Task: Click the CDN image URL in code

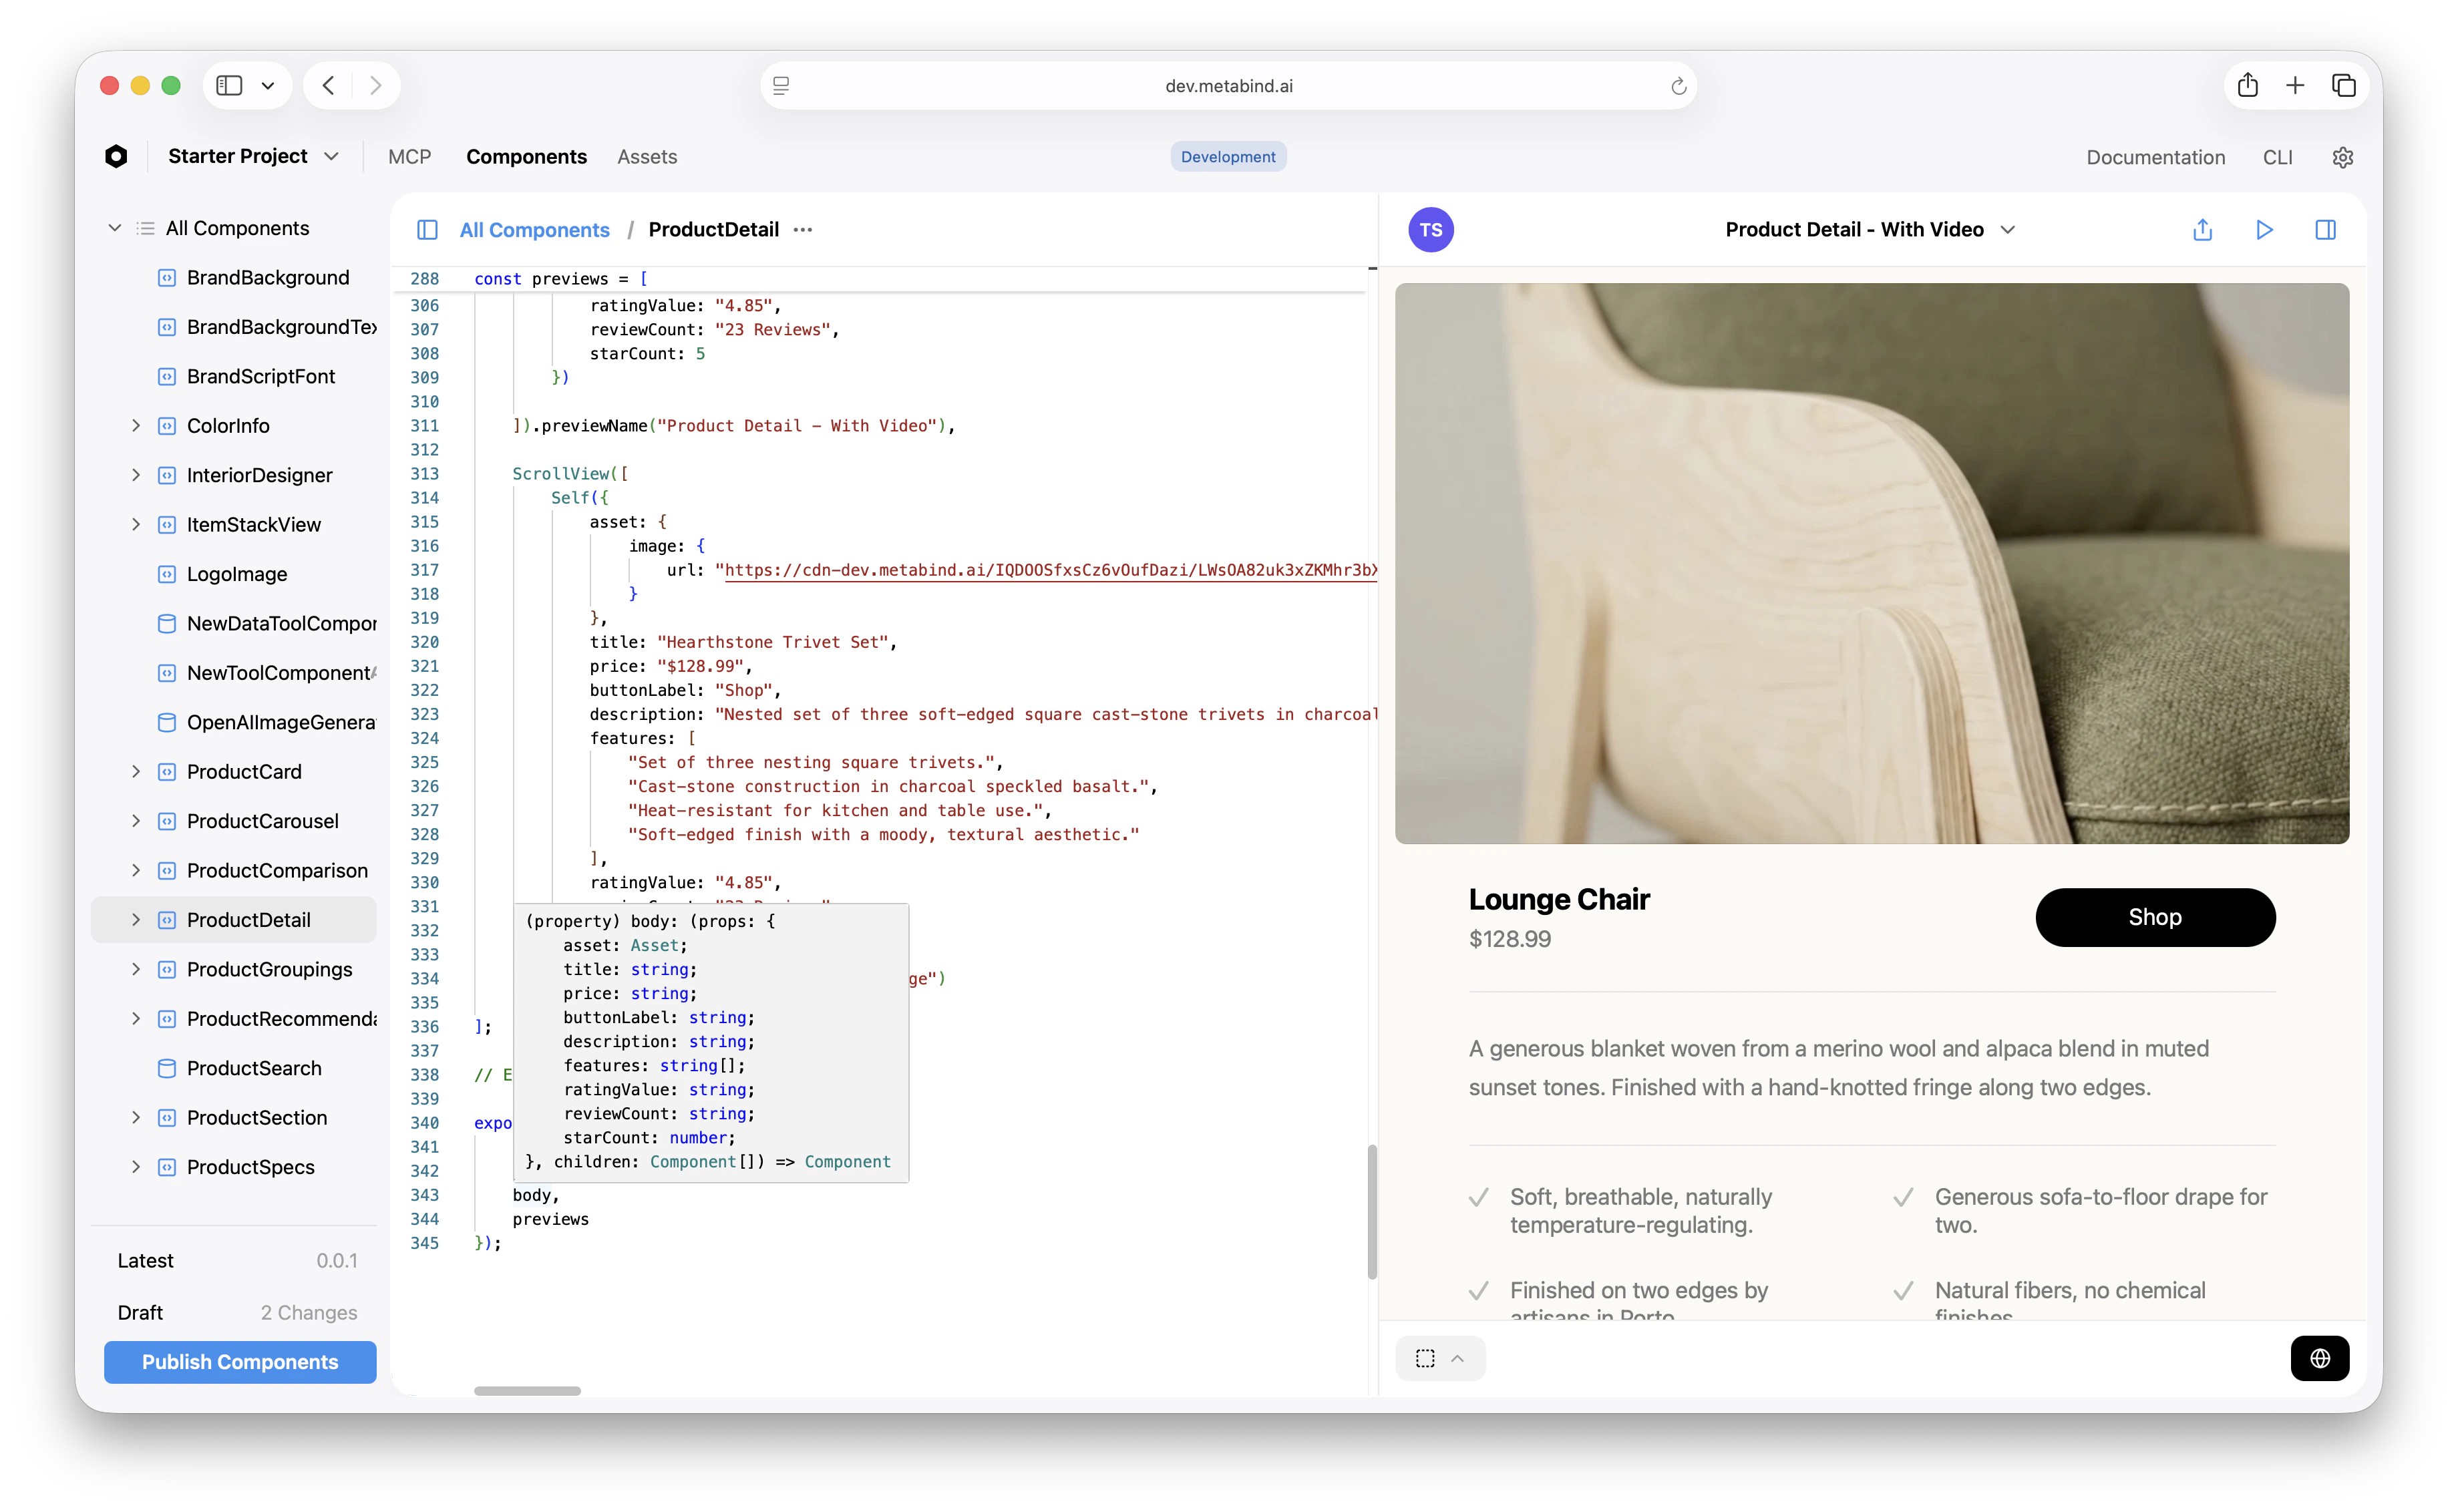Action: [x=1050, y=570]
